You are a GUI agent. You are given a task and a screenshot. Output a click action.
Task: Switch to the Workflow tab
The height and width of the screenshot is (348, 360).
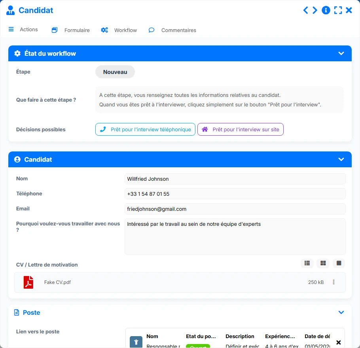(x=125, y=30)
